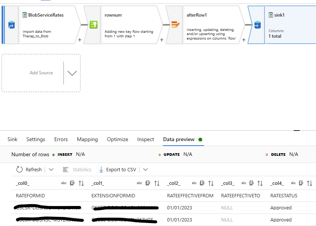Click the rownum surrogate key icon
Image resolution: width=316 pixels, height=226 pixels.
pos(93,25)
